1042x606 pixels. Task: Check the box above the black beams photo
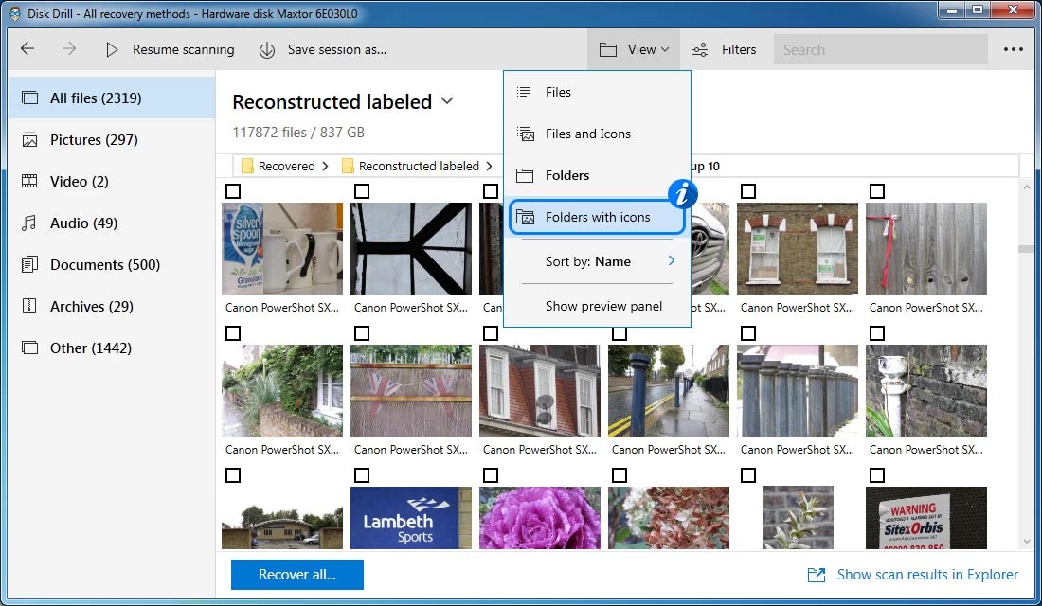(x=362, y=191)
